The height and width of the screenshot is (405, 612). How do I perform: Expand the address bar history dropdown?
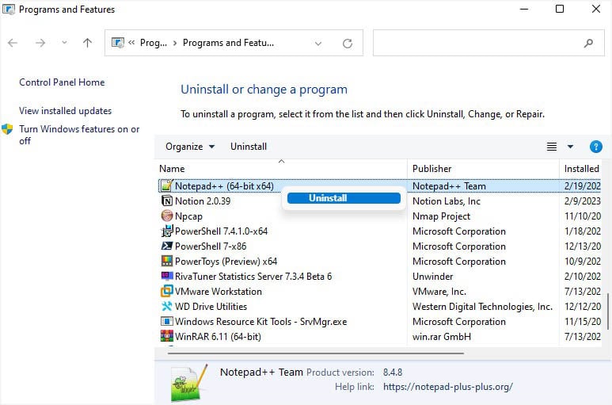318,44
